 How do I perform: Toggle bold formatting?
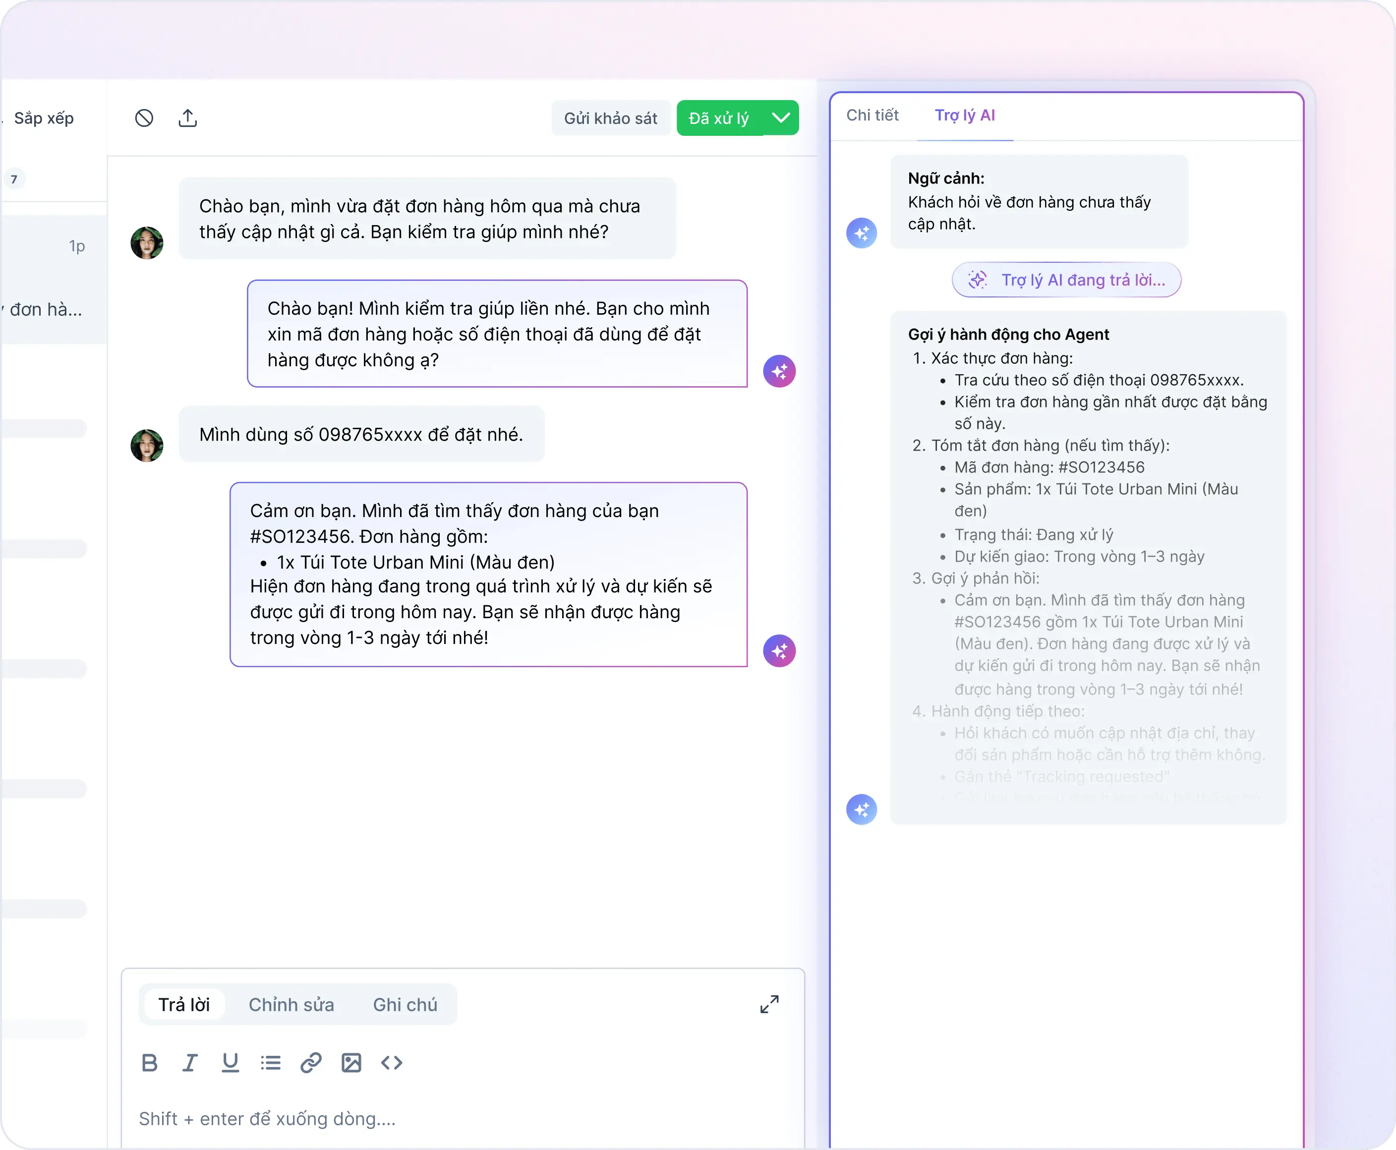(x=150, y=1063)
